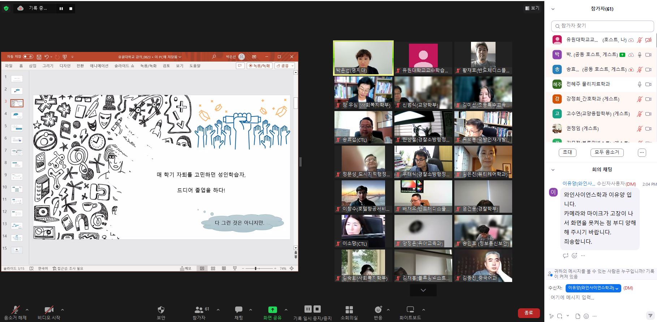Open the Whiteboard tool
The image size is (657, 322).
410,310
